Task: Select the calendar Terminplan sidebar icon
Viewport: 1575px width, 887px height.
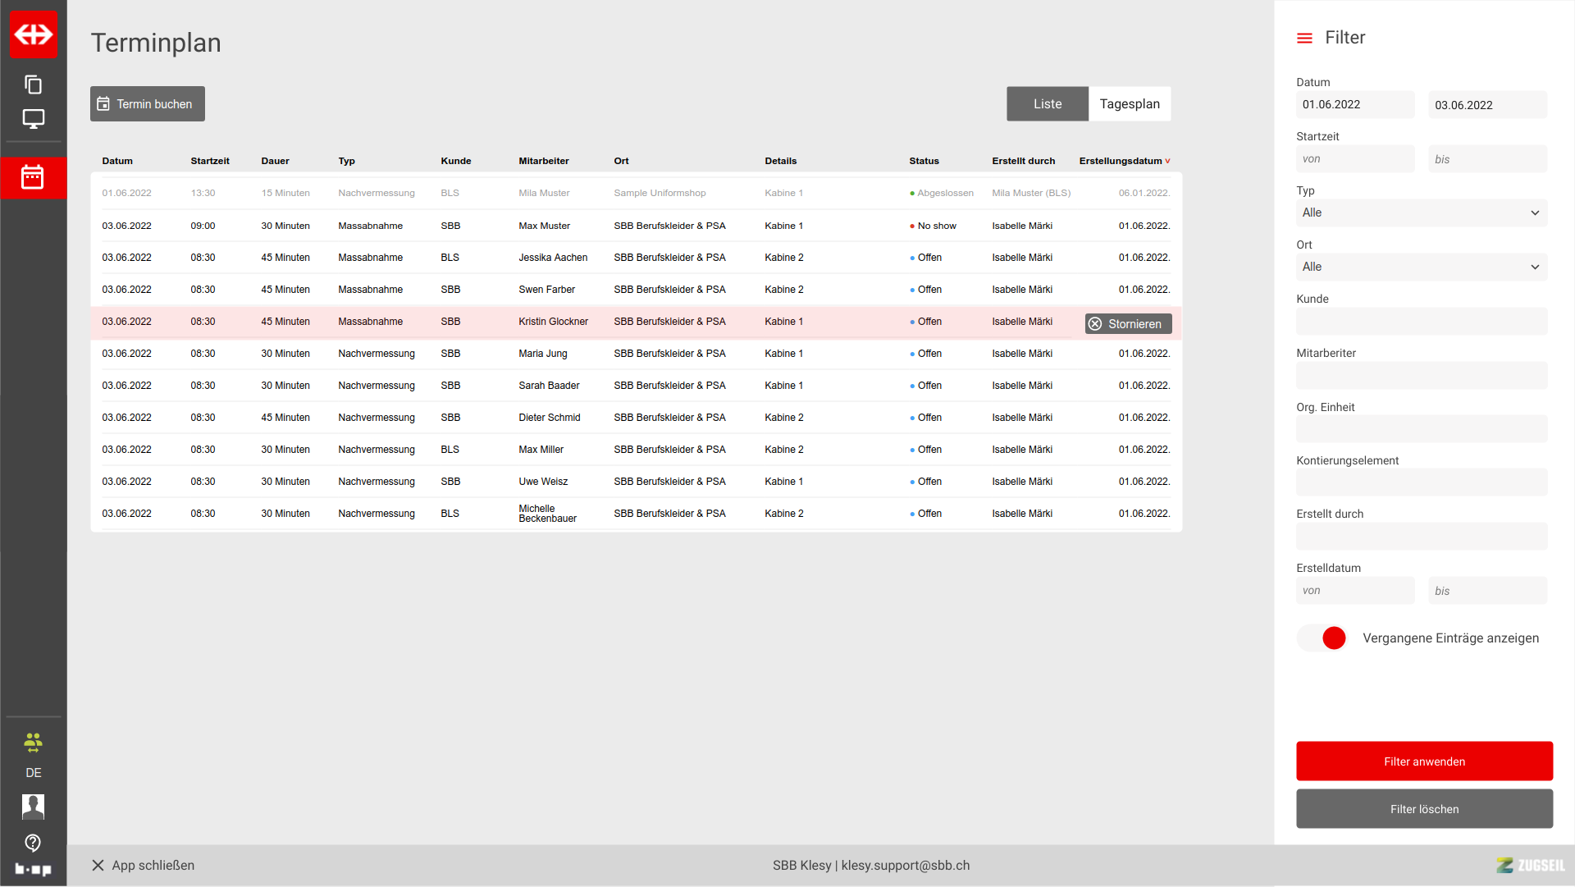Action: click(33, 177)
